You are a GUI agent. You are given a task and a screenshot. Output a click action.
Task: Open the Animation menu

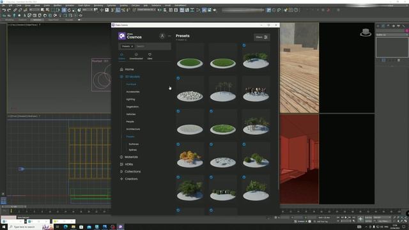70,5
